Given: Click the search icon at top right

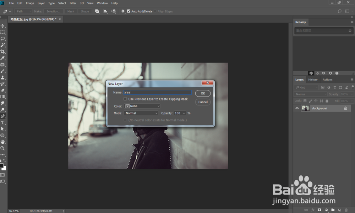Looking at the screenshot, I should [339, 11].
